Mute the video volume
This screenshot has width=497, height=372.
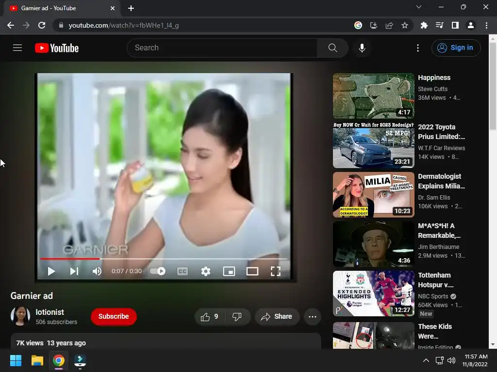pos(97,271)
